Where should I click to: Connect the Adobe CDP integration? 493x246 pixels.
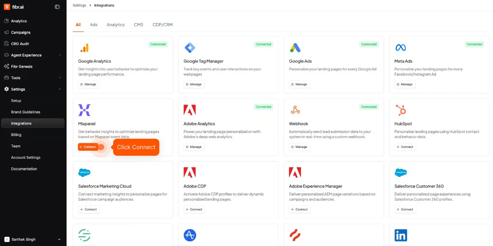pos(194,209)
